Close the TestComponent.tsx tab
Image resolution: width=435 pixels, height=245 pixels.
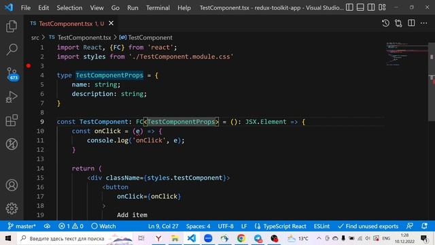click(111, 23)
